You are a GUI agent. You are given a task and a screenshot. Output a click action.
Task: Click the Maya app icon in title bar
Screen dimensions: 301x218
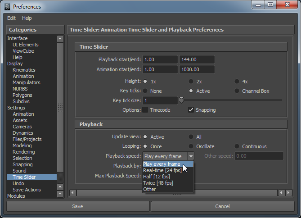click(7, 6)
